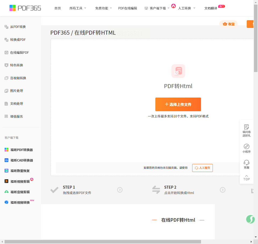Click the 选择上传文件 upload button
This screenshot has width=258, height=244.
pyautogui.click(x=178, y=105)
